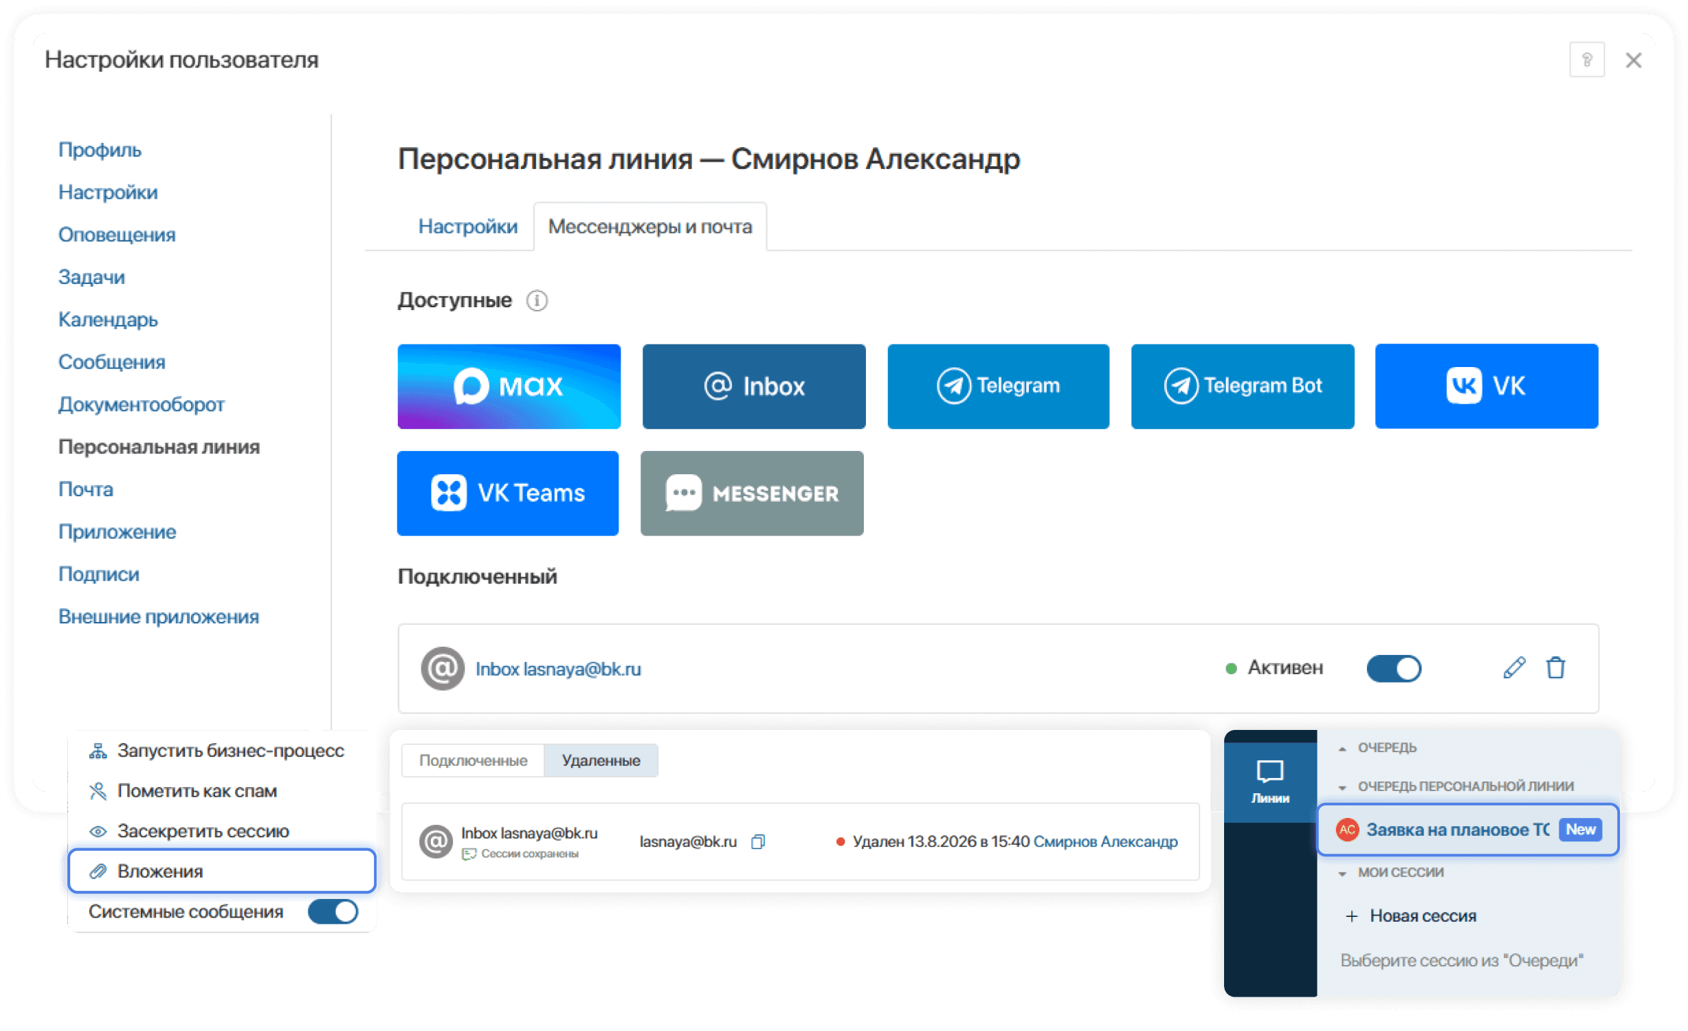Open Документооборот section
1688x1031 pixels.
141,404
